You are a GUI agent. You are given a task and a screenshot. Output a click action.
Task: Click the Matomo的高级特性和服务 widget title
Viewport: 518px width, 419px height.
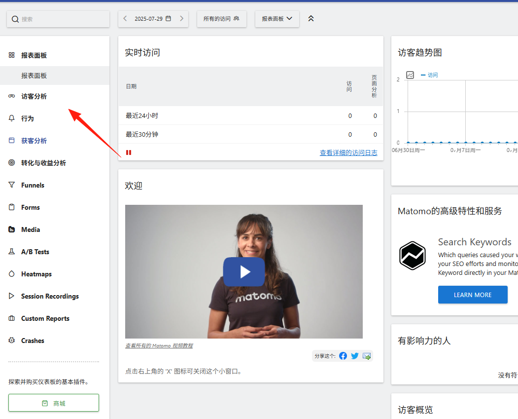(449, 211)
